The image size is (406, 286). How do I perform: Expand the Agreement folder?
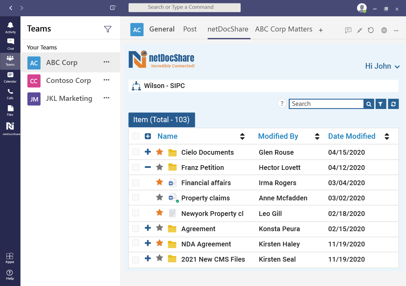pos(148,228)
